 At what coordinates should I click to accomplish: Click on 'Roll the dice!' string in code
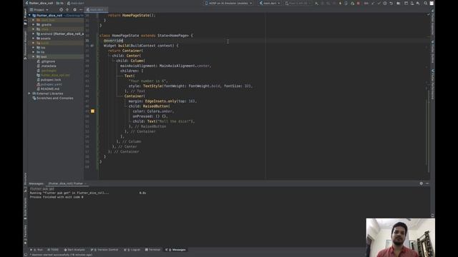click(174, 121)
